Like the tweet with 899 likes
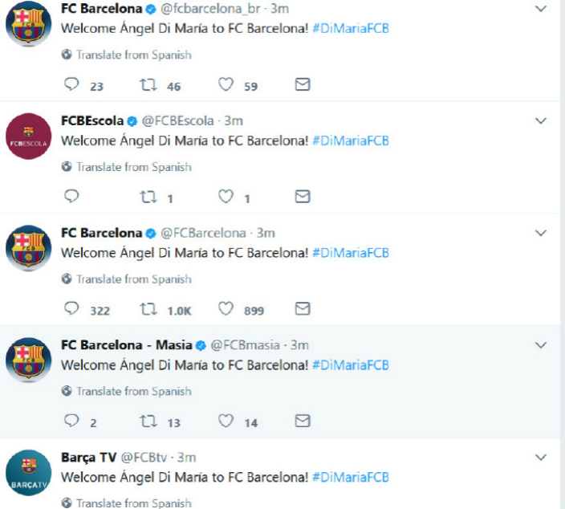 point(226,309)
